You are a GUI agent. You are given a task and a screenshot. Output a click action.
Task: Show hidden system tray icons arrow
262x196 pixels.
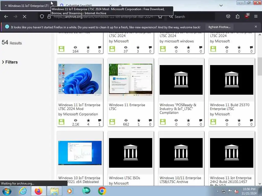(x=217, y=191)
